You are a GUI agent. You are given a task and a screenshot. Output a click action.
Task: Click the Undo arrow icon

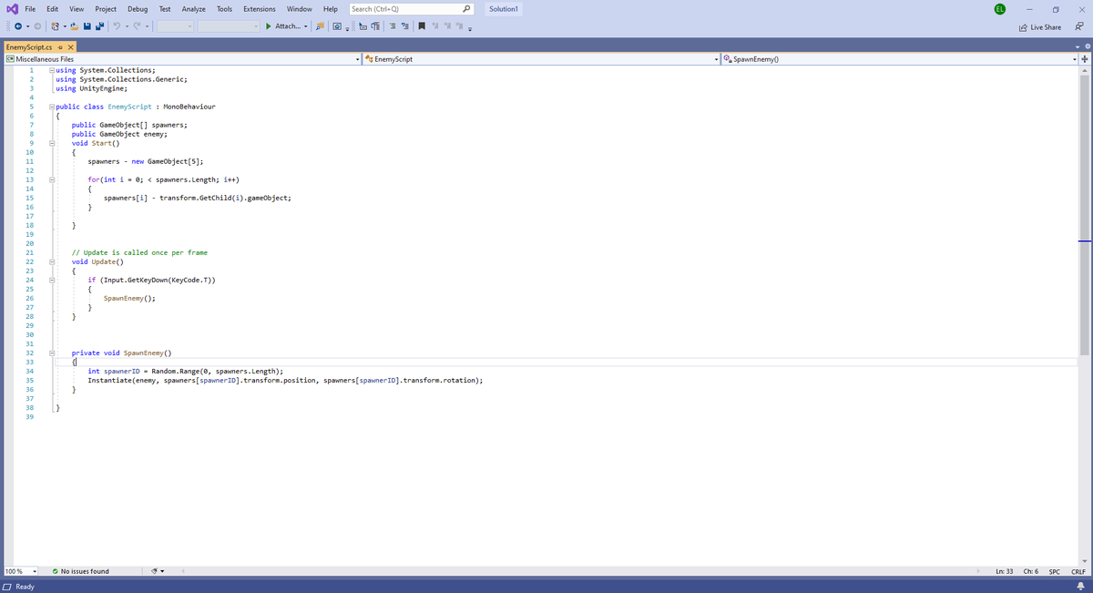[117, 26]
